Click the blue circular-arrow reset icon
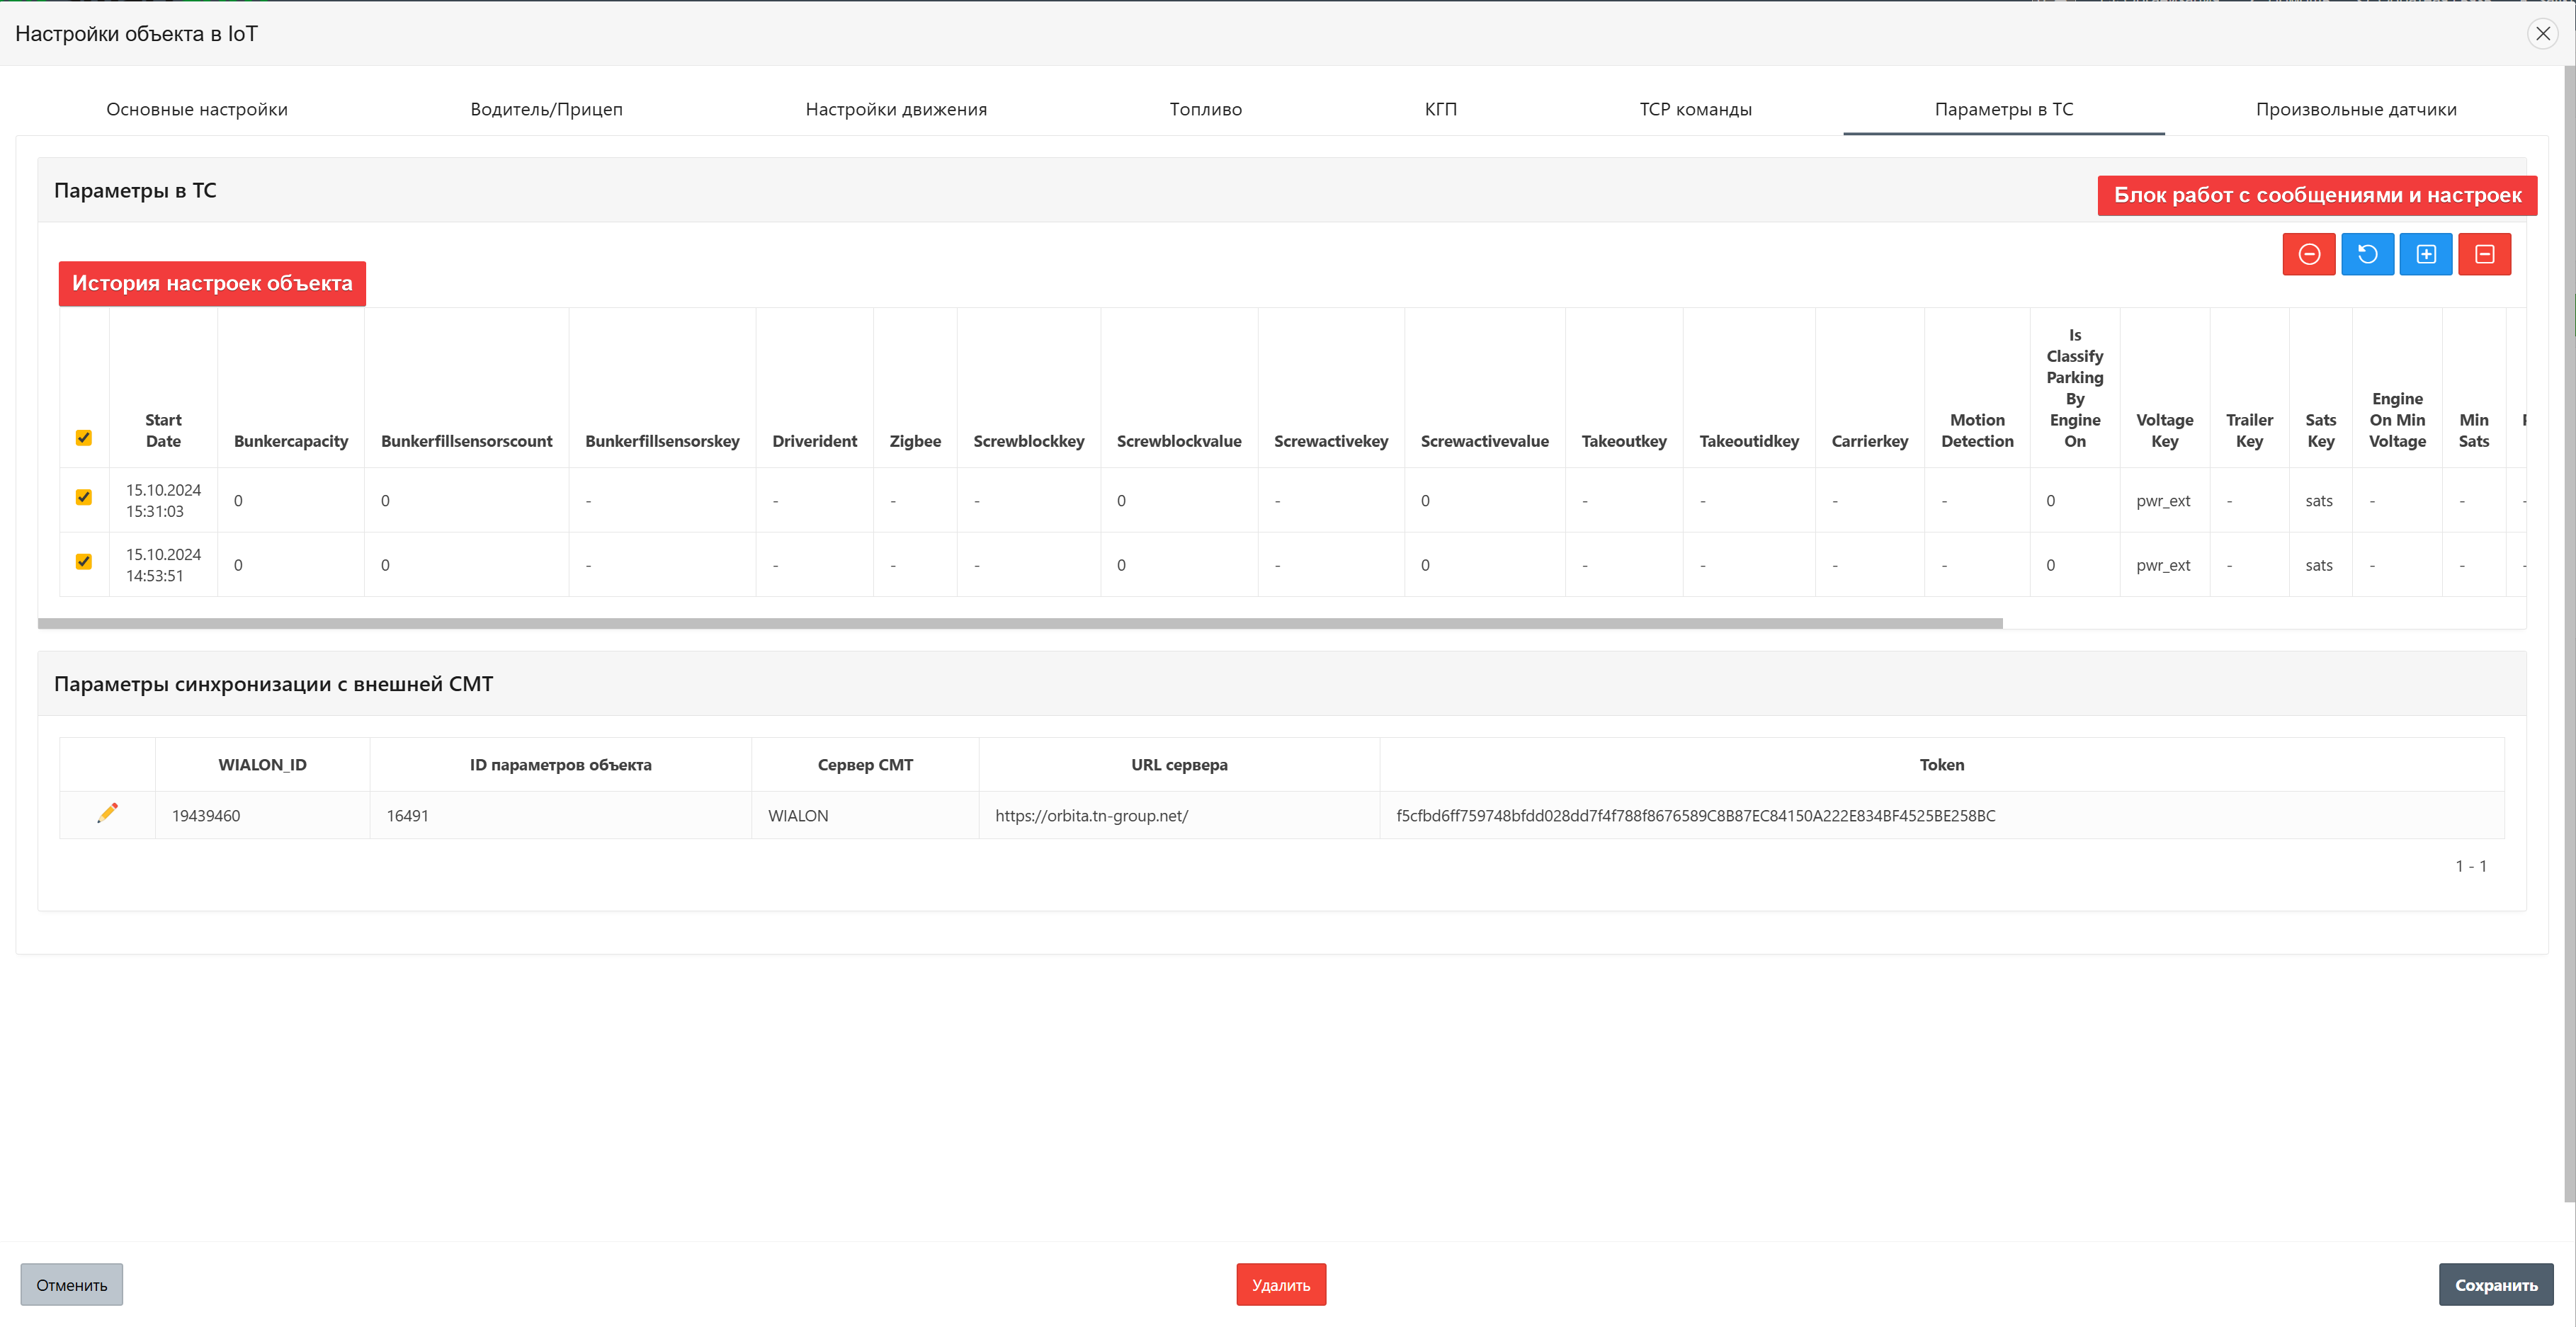 click(2366, 254)
